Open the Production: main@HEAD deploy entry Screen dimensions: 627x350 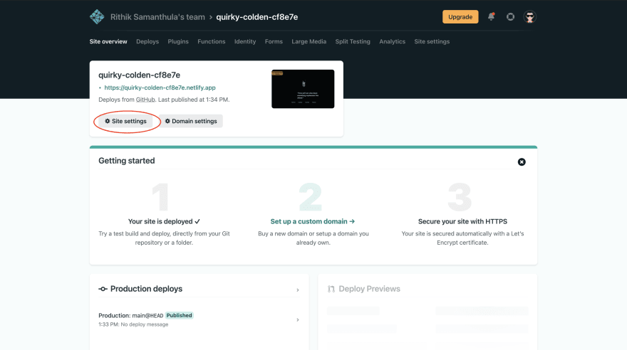[199, 319]
